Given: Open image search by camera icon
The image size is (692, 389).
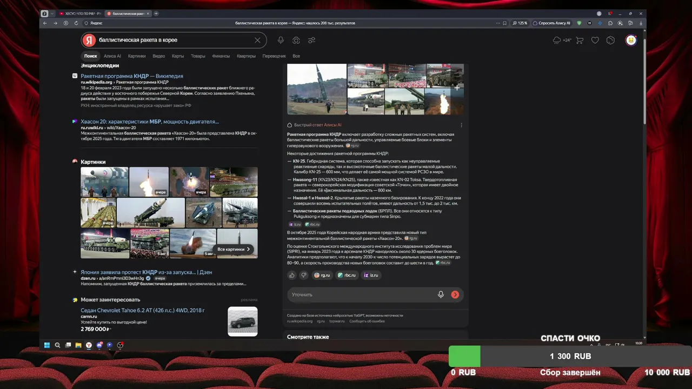Looking at the screenshot, I should click(x=296, y=40).
